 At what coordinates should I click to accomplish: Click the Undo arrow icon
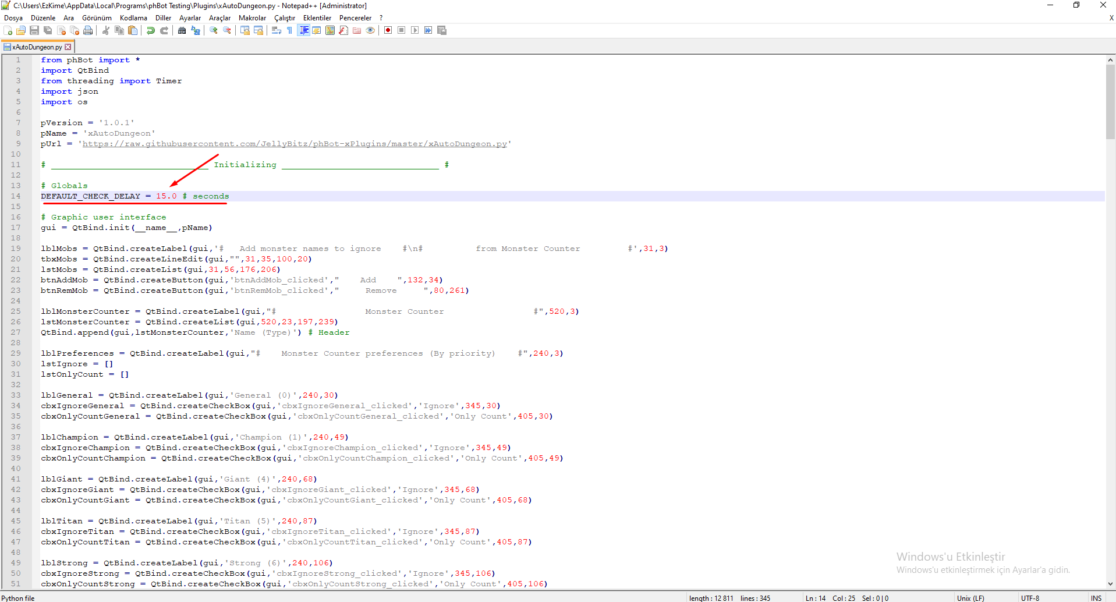pyautogui.click(x=151, y=30)
